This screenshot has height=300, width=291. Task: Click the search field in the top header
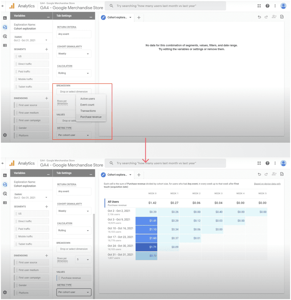(166, 6)
